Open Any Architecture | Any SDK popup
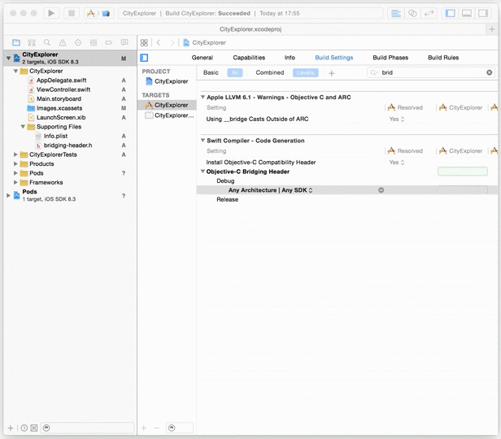The image size is (501, 439). click(x=270, y=190)
